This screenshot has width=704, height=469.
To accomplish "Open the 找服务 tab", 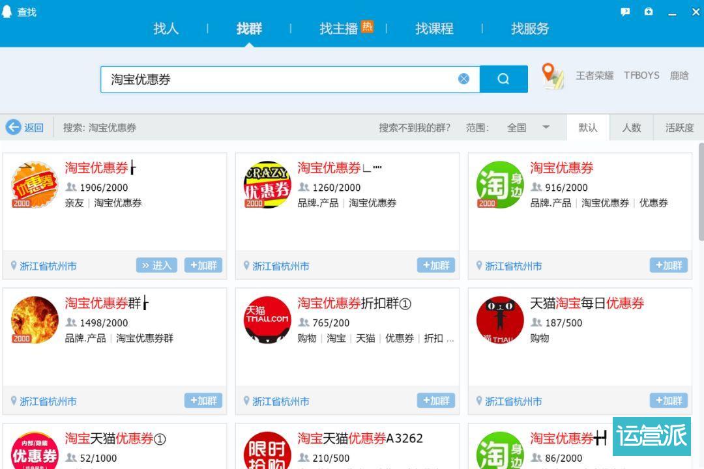I will coord(530,29).
